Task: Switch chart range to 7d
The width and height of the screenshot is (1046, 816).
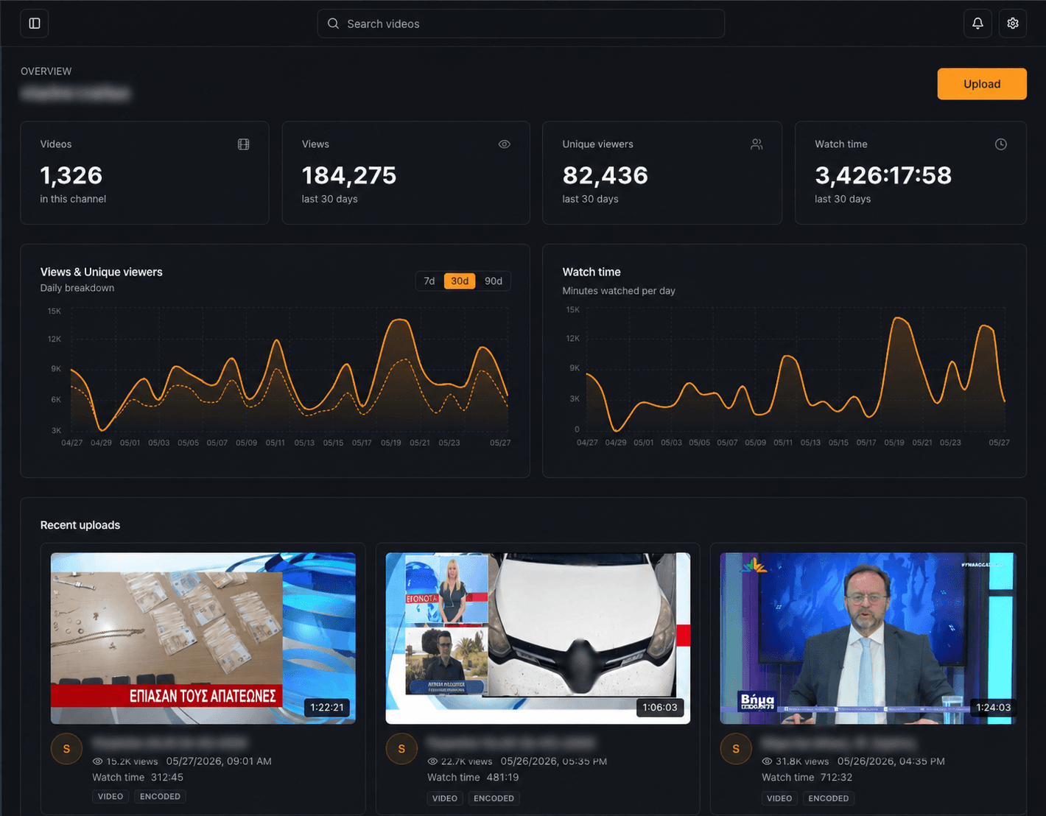Action: click(x=429, y=281)
